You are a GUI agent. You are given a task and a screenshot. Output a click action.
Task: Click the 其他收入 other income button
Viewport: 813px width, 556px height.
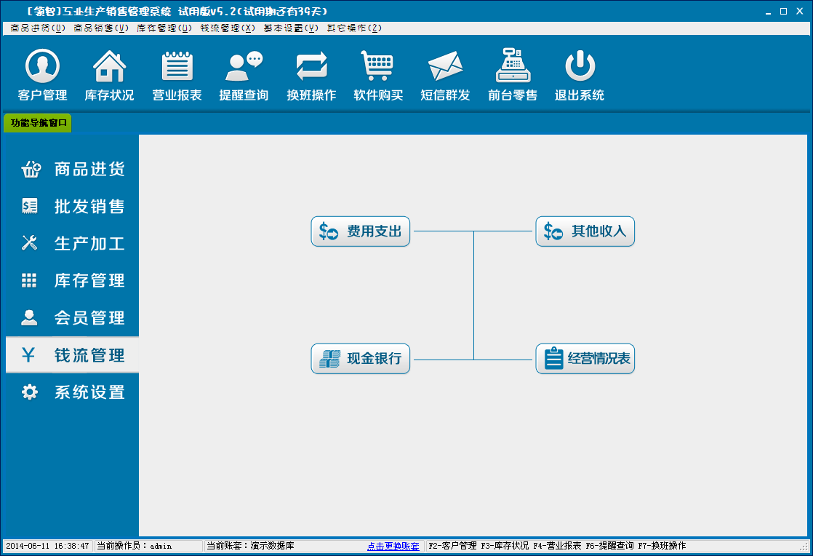tap(585, 231)
